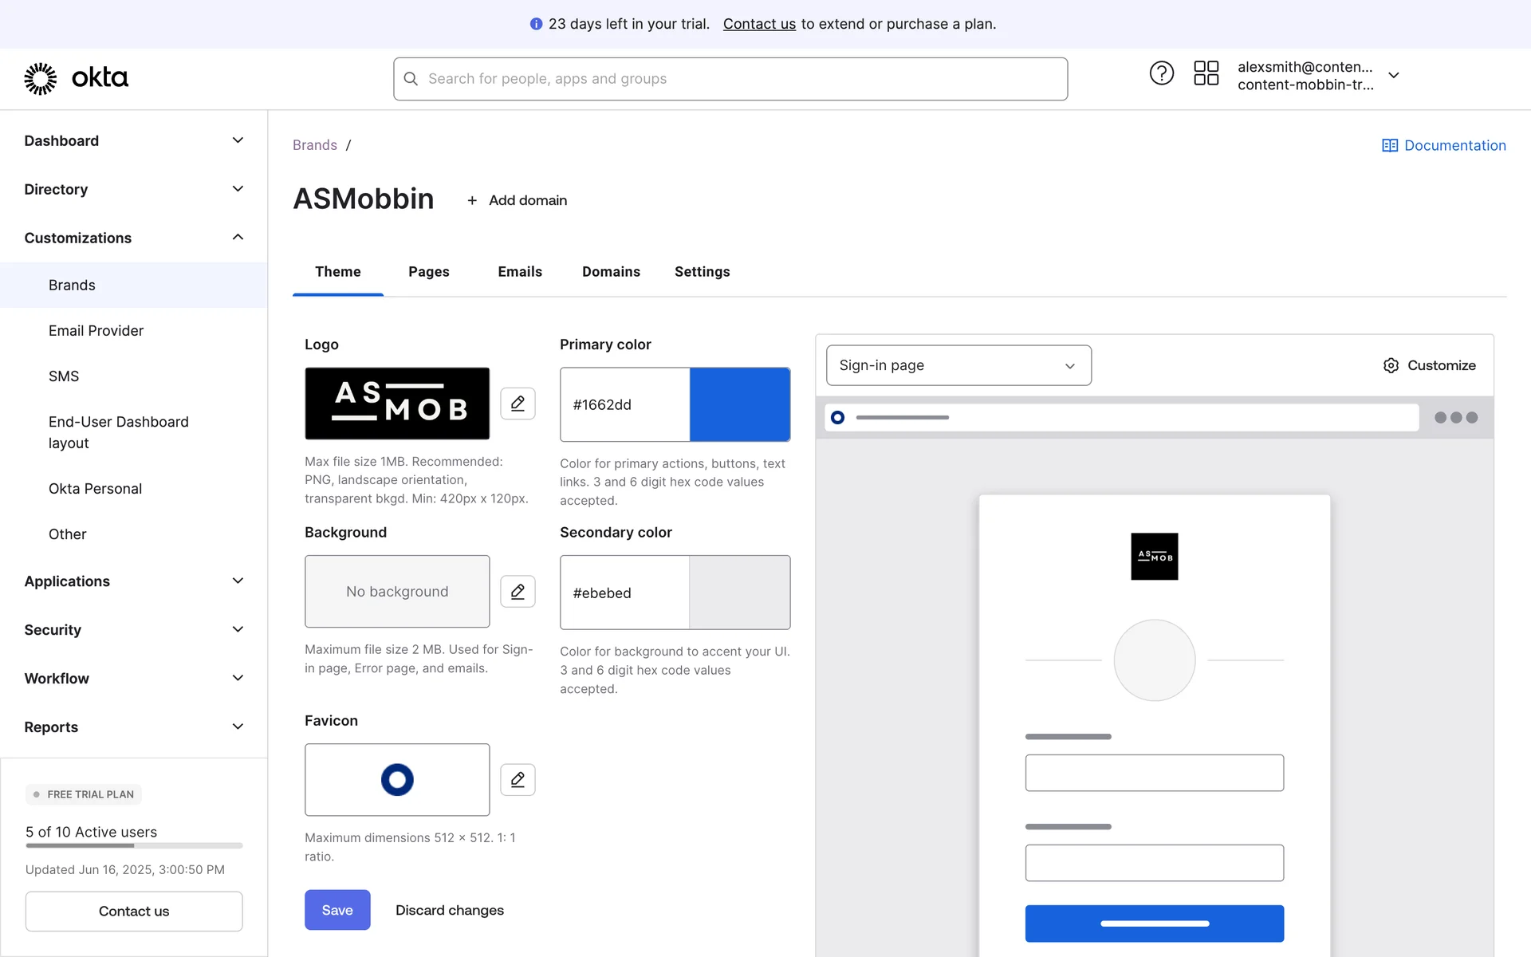Open the apps grid icon in header
Screen dimensions: 1531x957
[1206, 73]
